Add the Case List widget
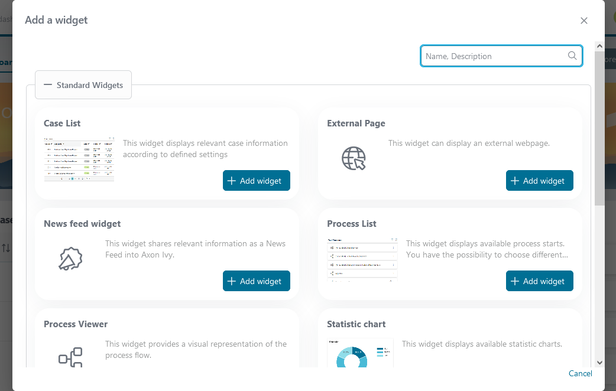 (256, 181)
